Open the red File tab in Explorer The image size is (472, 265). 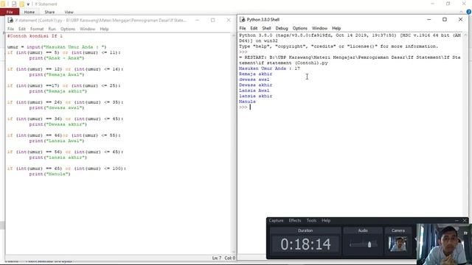(10, 12)
